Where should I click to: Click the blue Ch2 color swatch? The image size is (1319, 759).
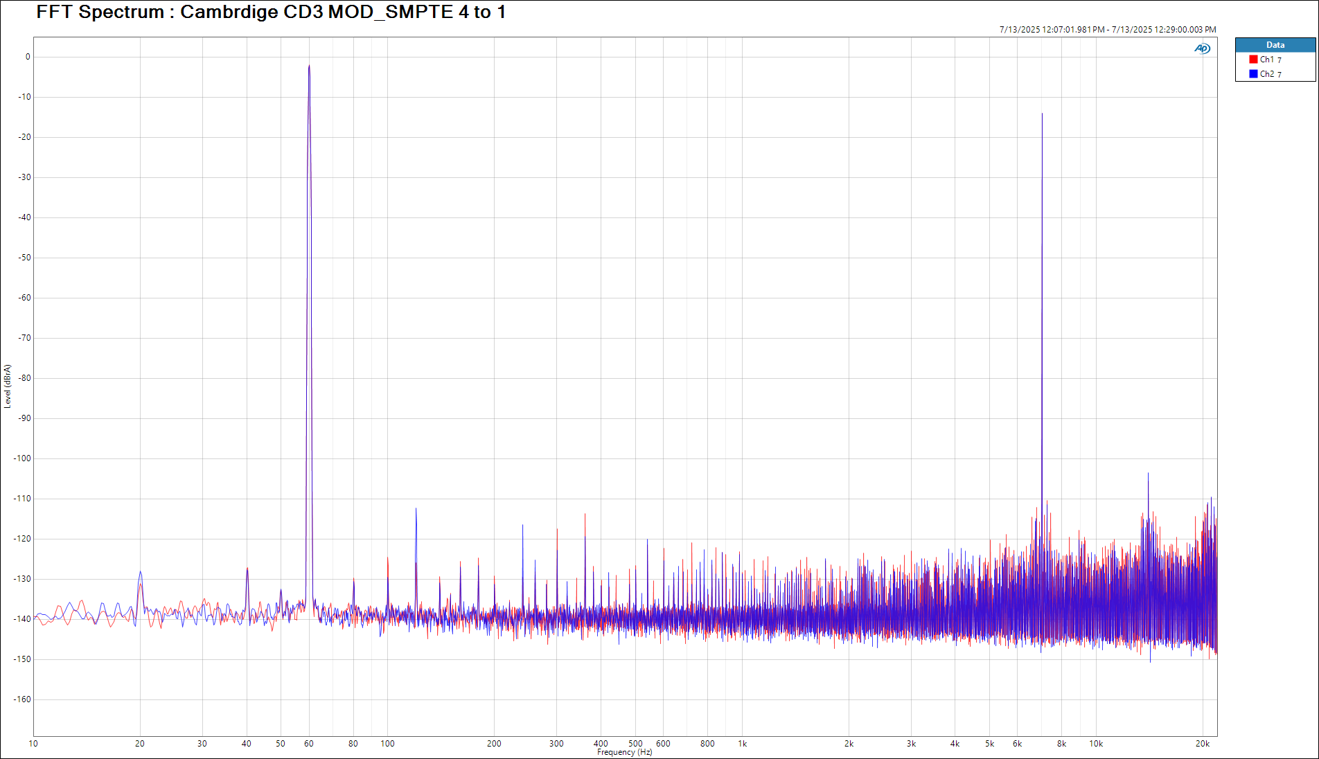1253,74
